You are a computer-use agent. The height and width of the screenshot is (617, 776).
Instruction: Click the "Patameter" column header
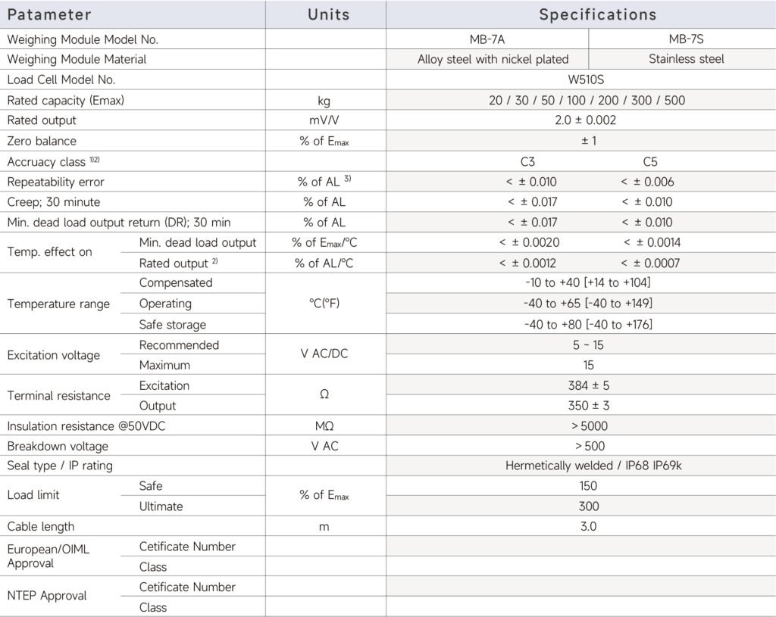tap(49, 14)
